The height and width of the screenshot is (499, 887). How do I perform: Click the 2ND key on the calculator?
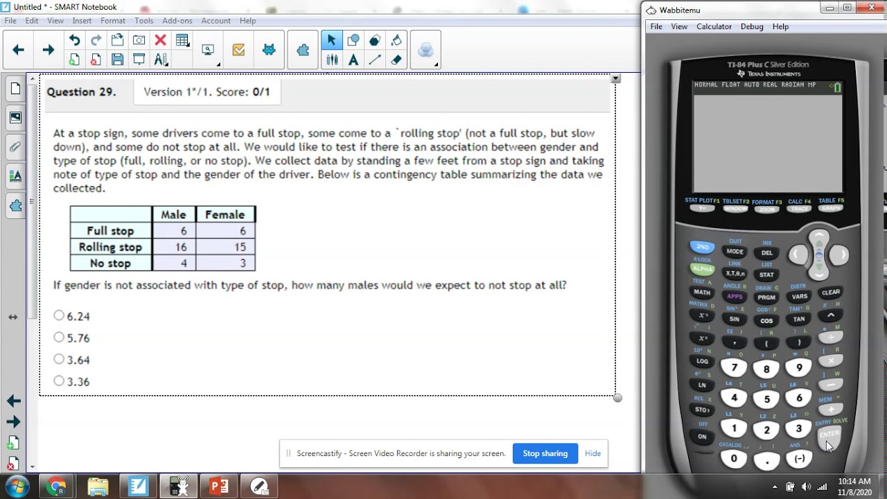point(703,247)
